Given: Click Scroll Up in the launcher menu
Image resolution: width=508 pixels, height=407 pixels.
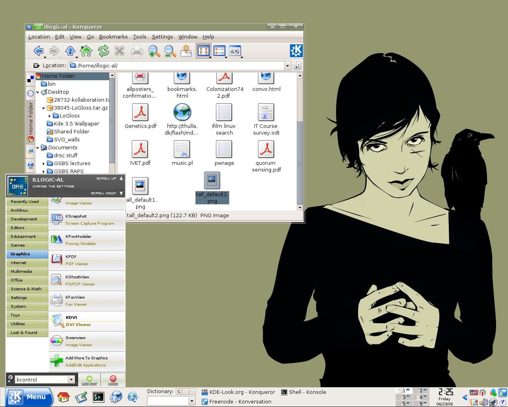Looking at the screenshot, I should 110,179.
